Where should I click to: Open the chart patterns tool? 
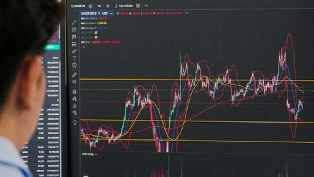tap(74, 37)
